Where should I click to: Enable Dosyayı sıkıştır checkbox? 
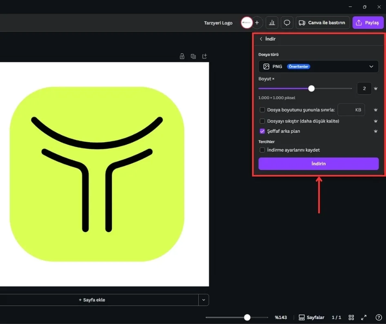pos(262,121)
